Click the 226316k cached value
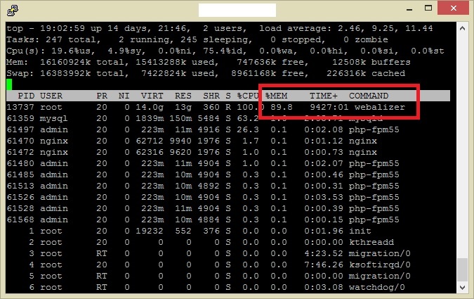 [346, 73]
